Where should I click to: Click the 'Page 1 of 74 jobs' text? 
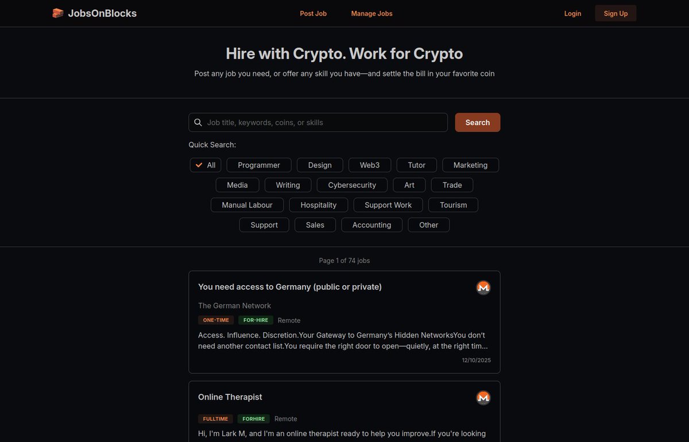[344, 261]
